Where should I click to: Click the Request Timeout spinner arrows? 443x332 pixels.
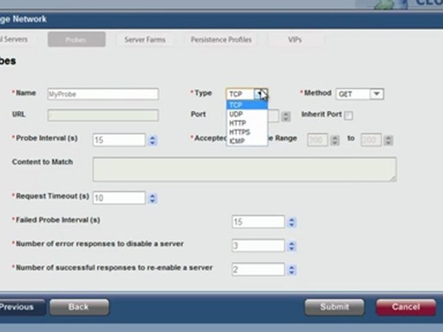pos(153,198)
